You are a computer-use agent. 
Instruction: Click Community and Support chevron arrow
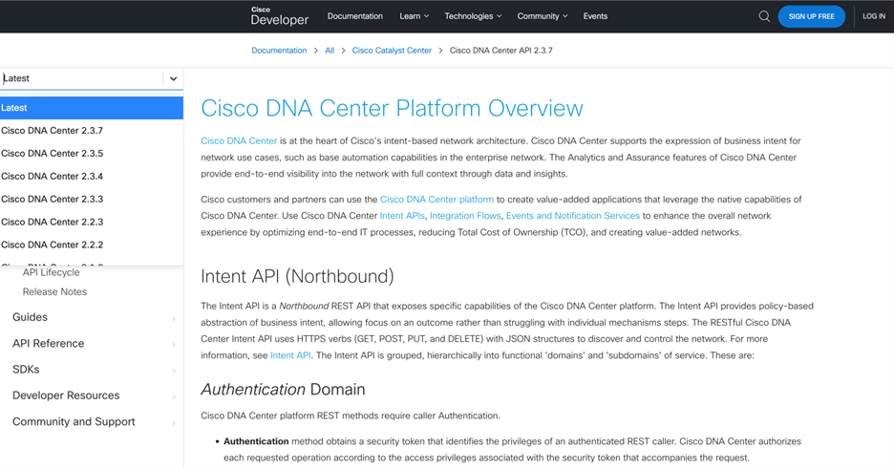pyautogui.click(x=174, y=423)
